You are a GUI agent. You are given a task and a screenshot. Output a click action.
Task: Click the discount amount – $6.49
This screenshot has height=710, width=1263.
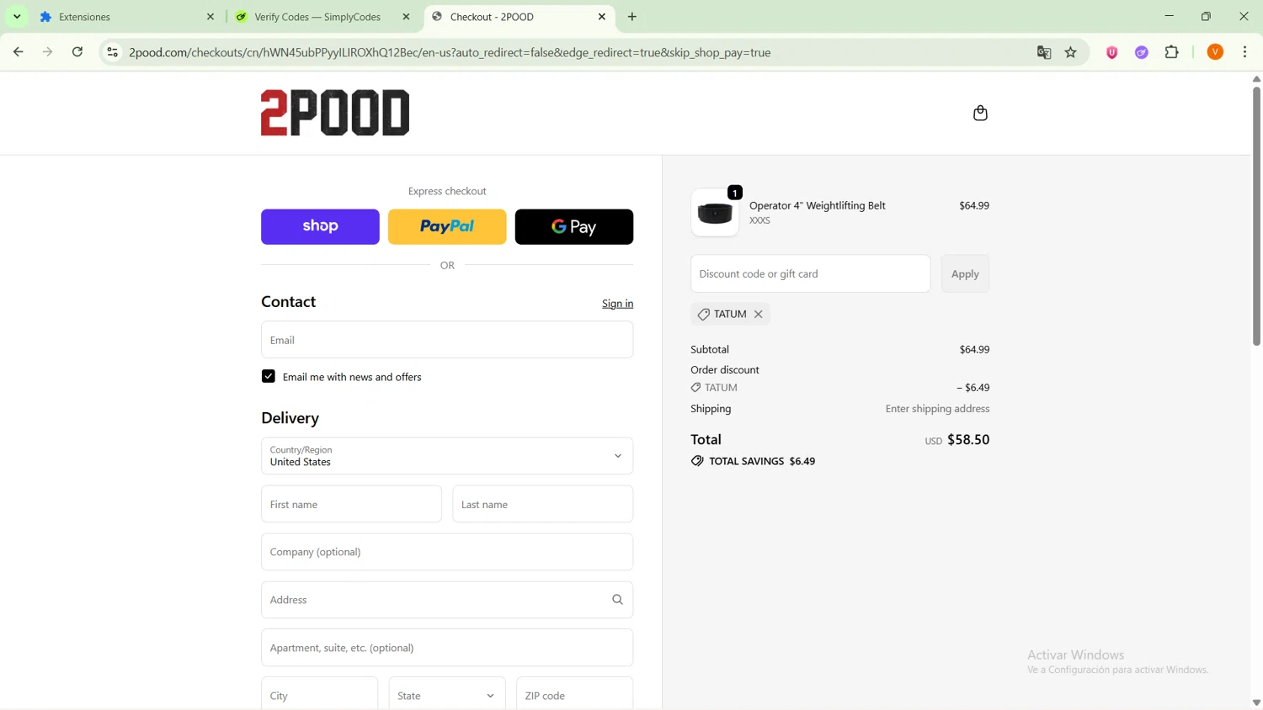[x=973, y=388]
